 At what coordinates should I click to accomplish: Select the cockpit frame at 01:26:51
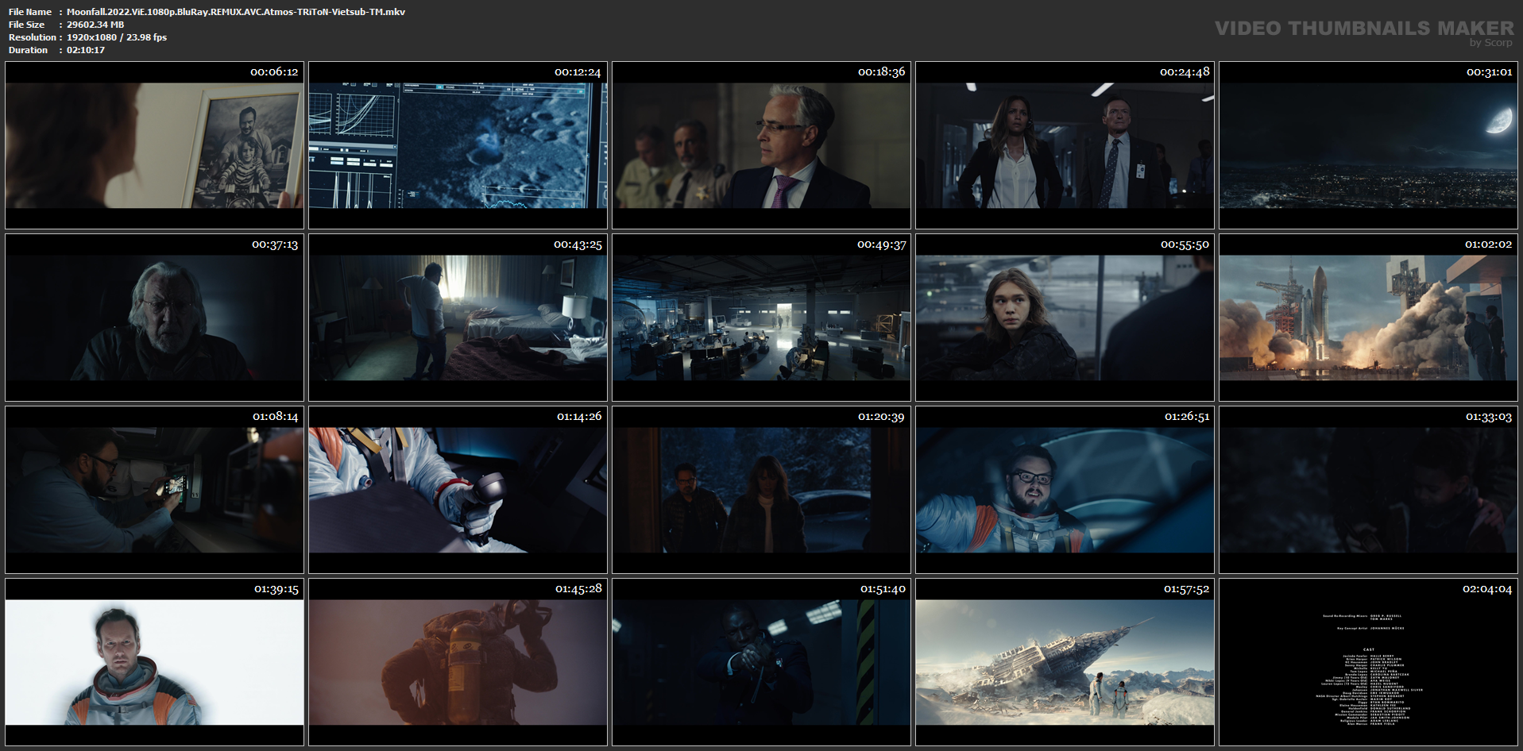(x=1065, y=490)
